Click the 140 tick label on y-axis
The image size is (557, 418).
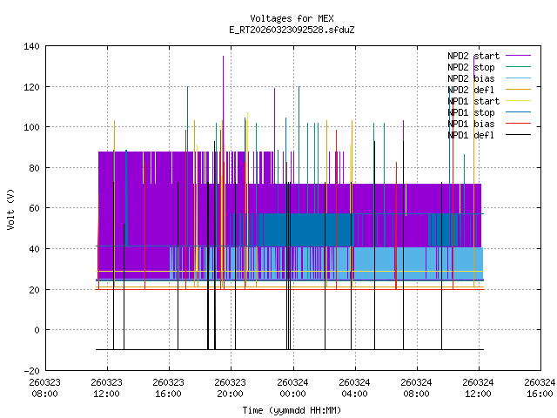pos(30,46)
